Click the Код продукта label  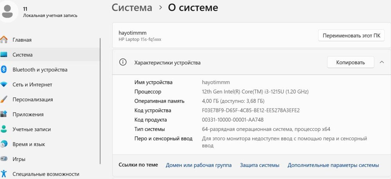coord(151,120)
